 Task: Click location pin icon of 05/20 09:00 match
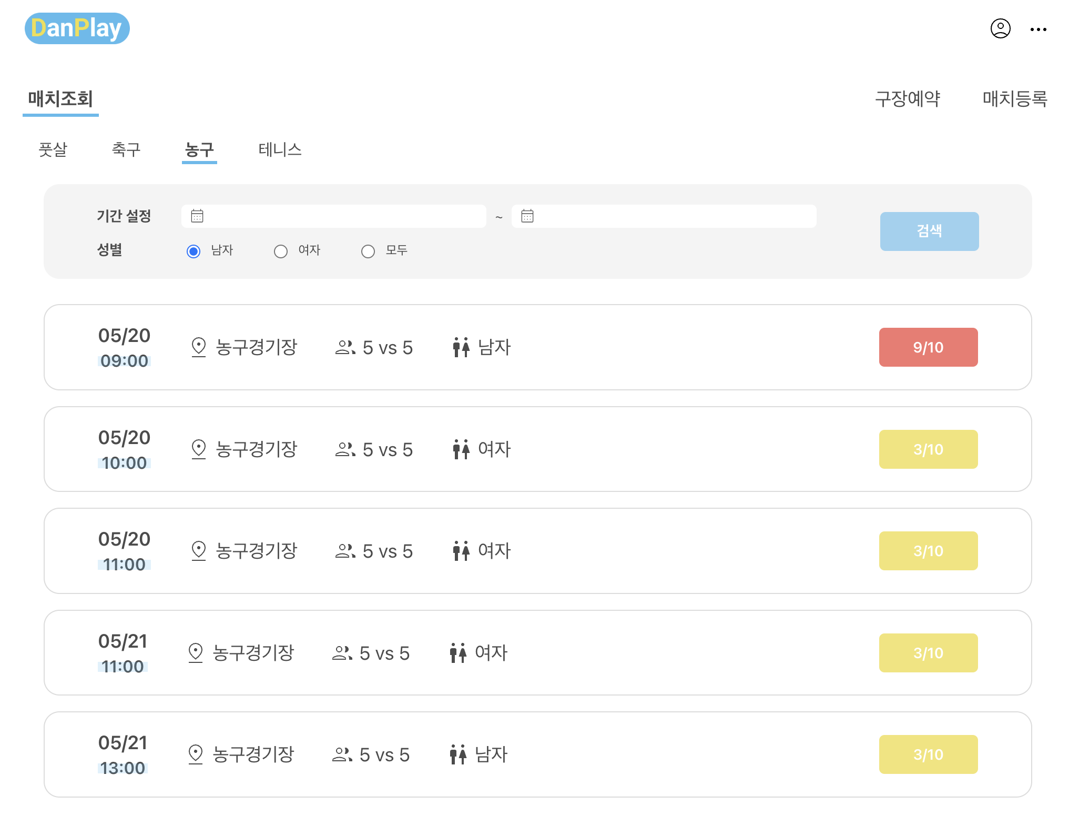point(198,347)
